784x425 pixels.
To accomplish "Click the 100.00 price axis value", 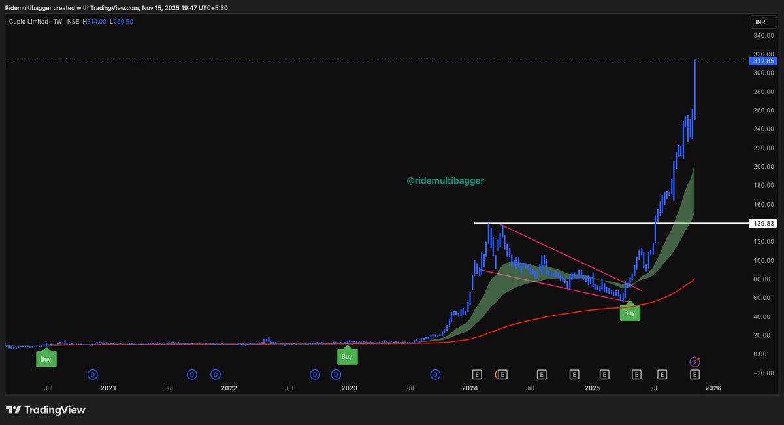I will tap(763, 260).
